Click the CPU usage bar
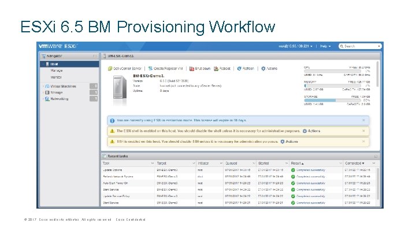416x234 pixels. [x=332, y=72]
